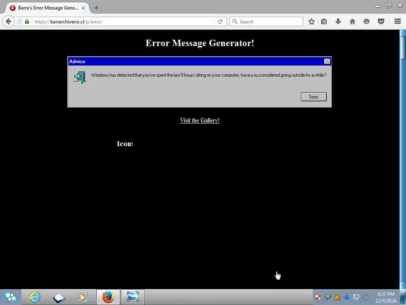406x305 pixels.
Task: Open Firefox hamburger menu
Action: (398, 21)
